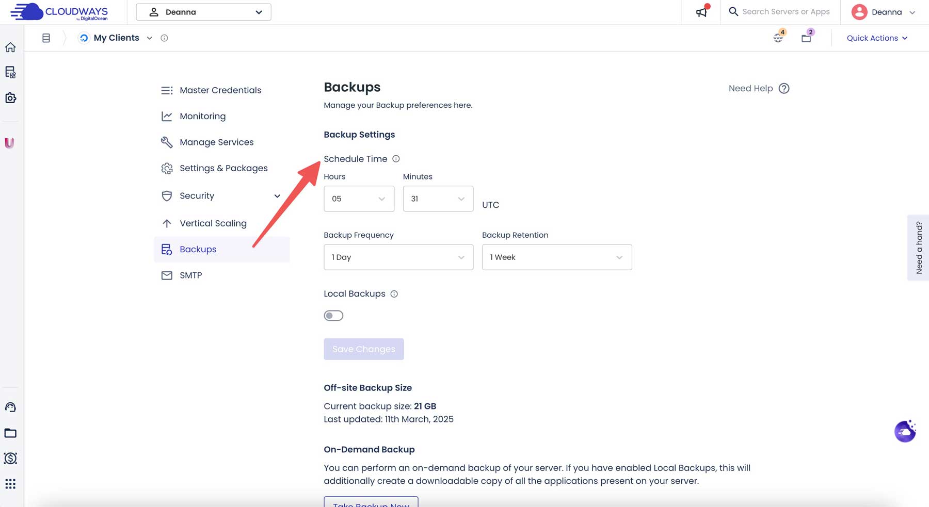Click the apps grid icon at sidebar bottom
The height and width of the screenshot is (507, 929).
pyautogui.click(x=10, y=484)
